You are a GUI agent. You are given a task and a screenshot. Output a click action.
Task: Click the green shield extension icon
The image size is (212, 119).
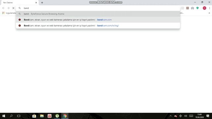click(x=197, y=8)
